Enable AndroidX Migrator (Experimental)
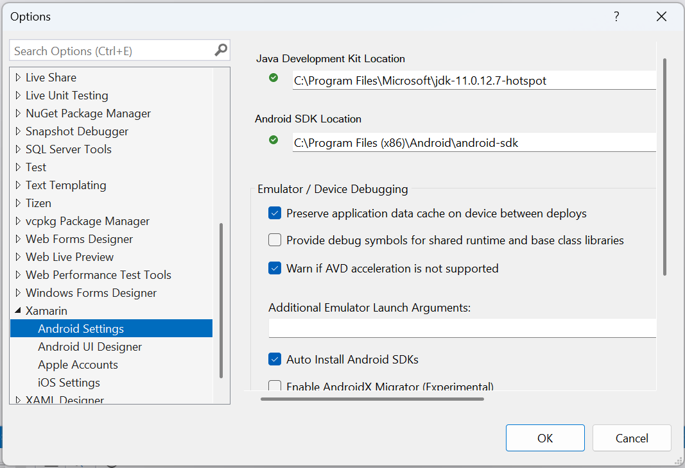 point(275,385)
